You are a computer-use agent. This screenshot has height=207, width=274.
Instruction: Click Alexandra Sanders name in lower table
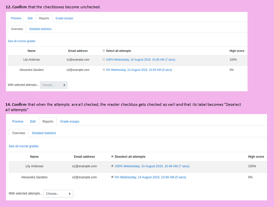coord(34,177)
